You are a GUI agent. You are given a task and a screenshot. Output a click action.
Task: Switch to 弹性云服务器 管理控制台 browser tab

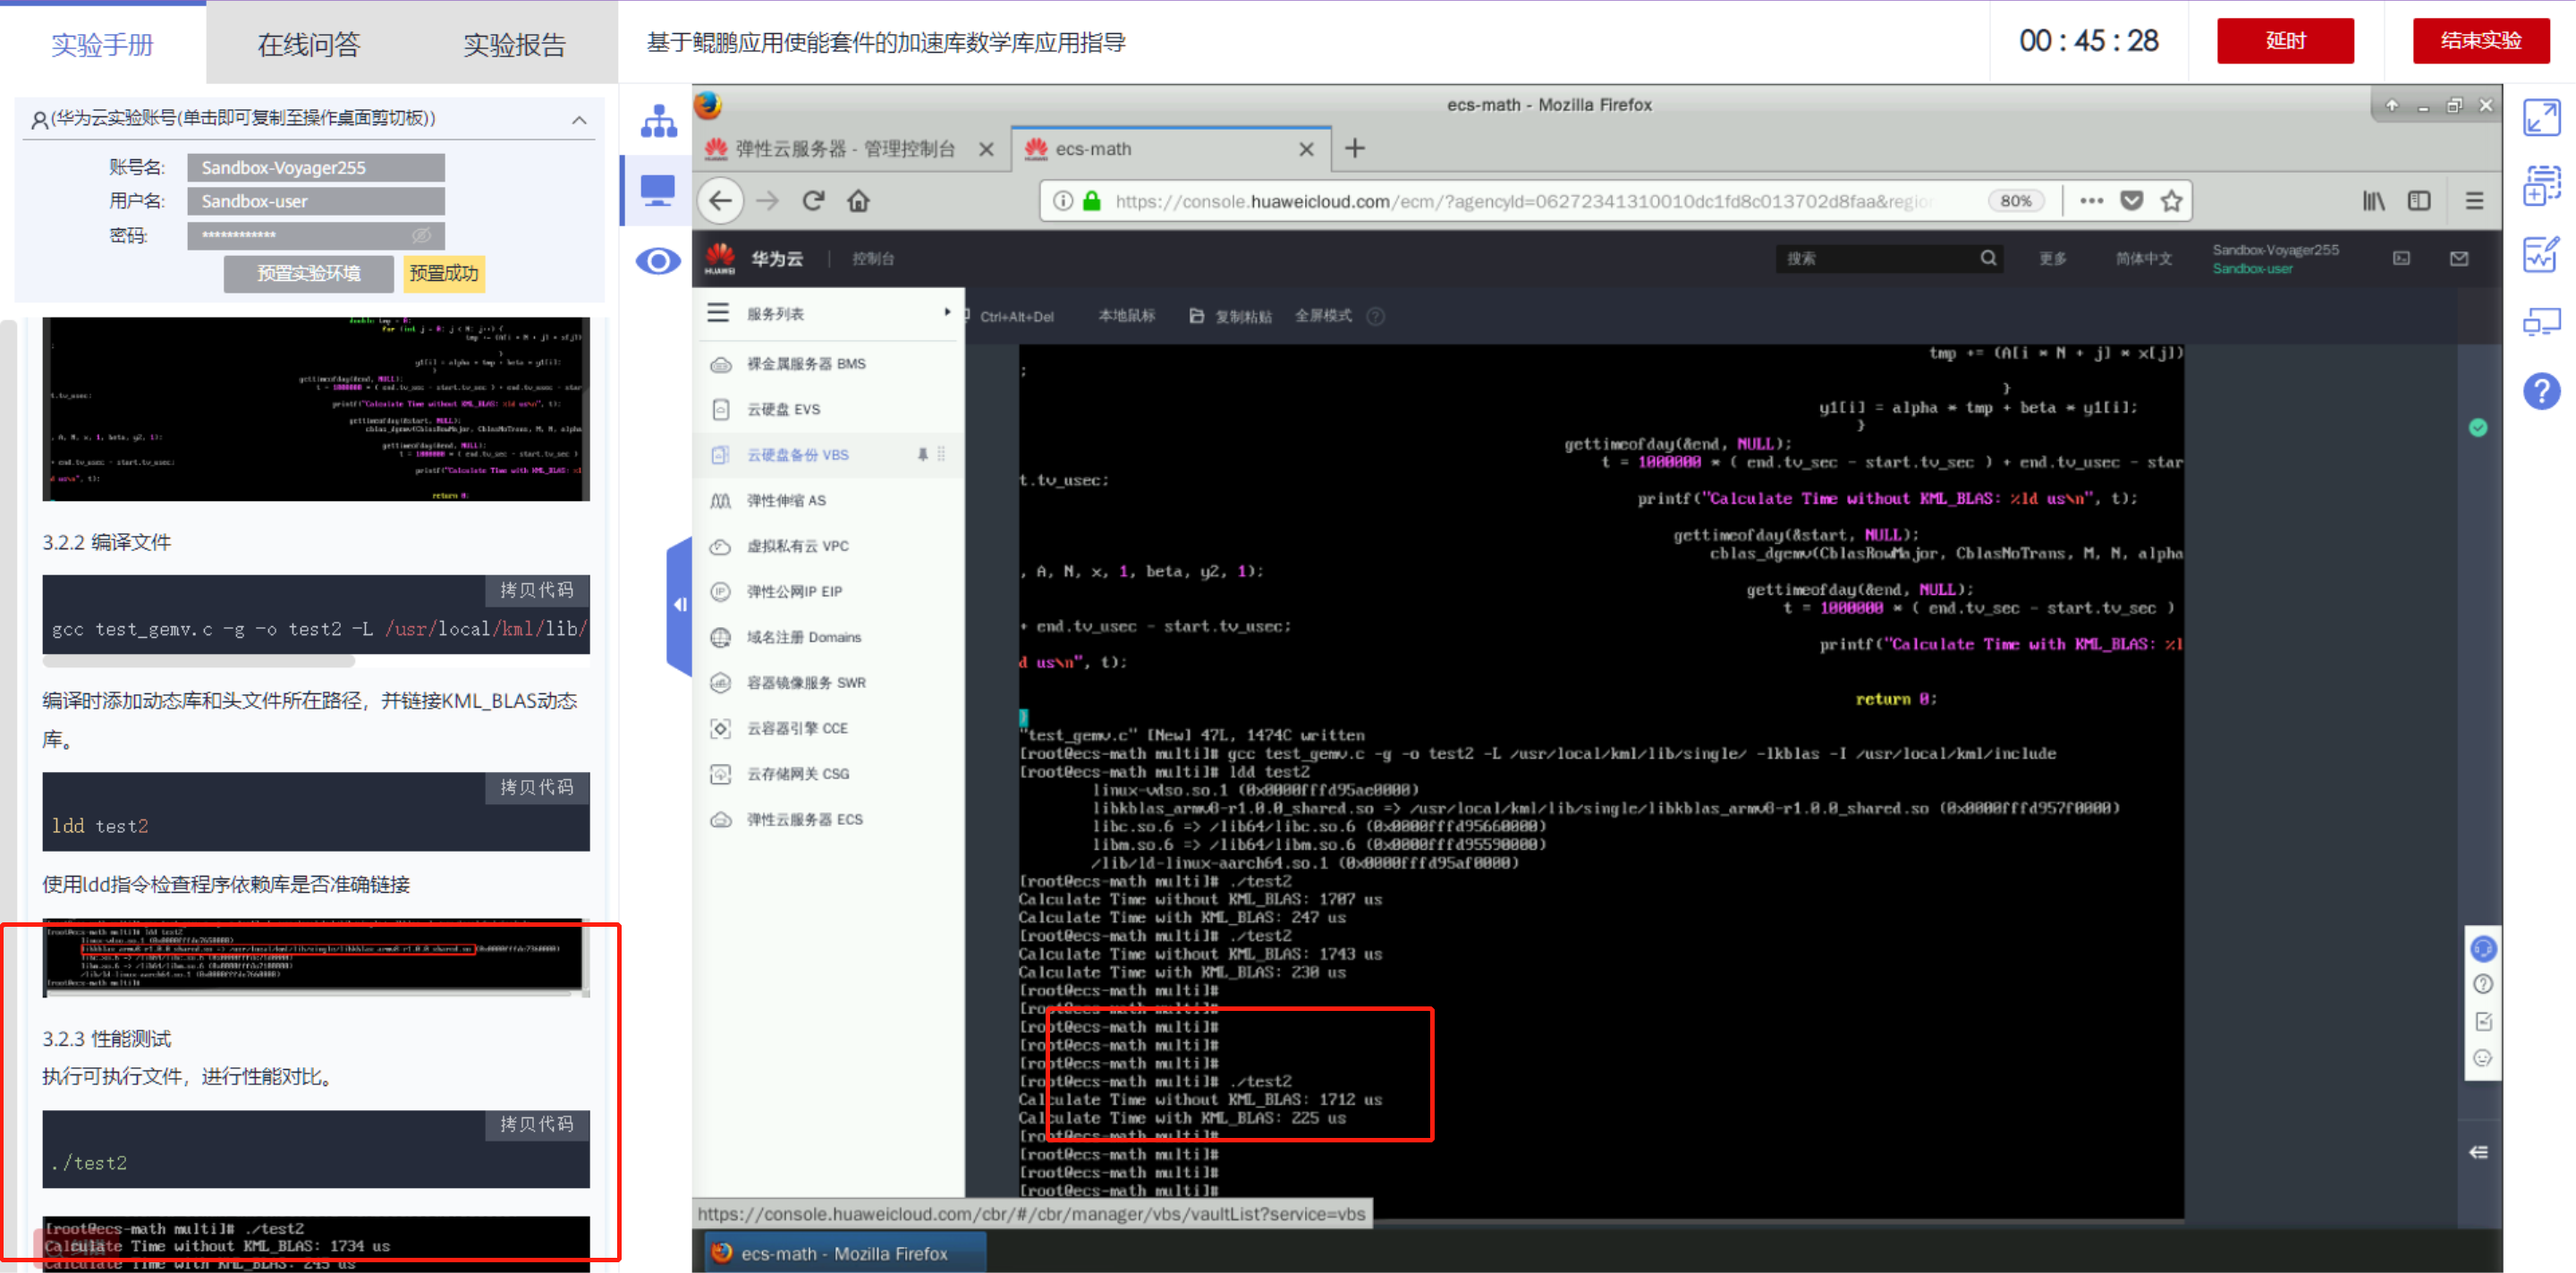[844, 149]
